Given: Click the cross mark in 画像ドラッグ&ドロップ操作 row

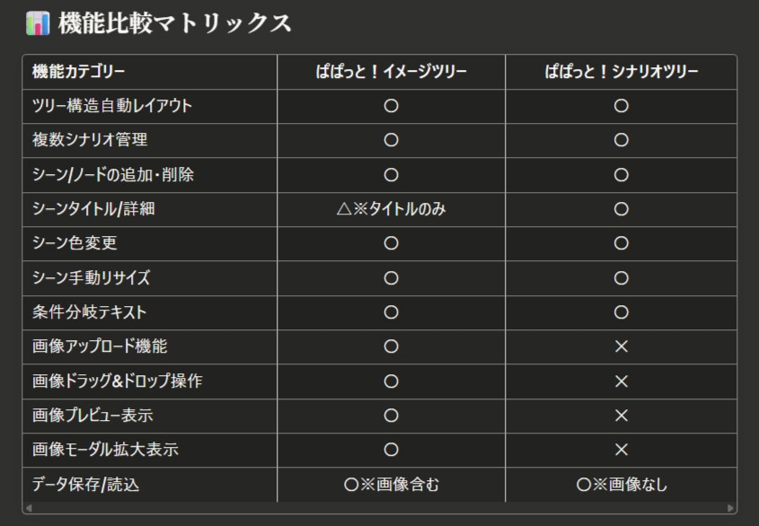Looking at the screenshot, I should 621,381.
